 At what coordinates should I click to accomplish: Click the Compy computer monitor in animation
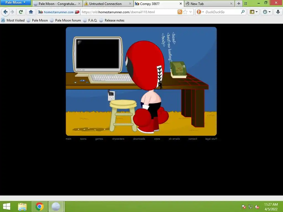coord(98,54)
